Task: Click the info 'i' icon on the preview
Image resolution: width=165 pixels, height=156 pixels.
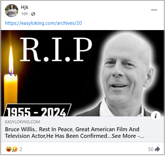Action: pyautogui.click(x=156, y=116)
